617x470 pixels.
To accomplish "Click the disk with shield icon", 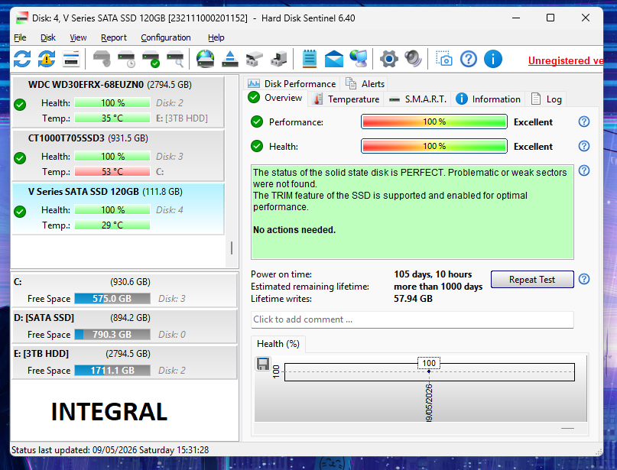I will click(x=102, y=59).
